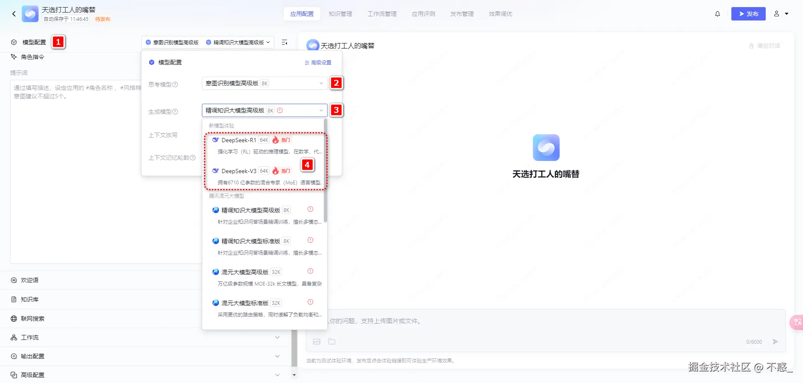
Task: Switch to the 应用配置 tab
Action: point(302,14)
